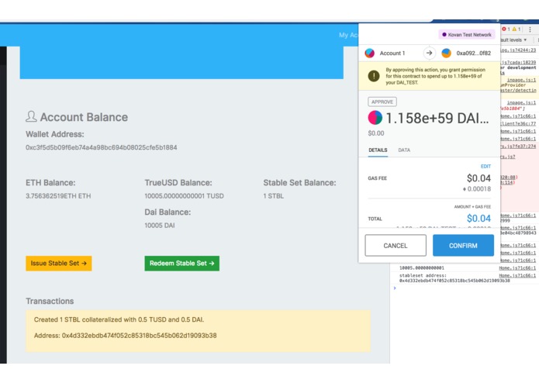The height and width of the screenshot is (383, 539).
Task: Click the Account Balance heading
Action: click(84, 117)
